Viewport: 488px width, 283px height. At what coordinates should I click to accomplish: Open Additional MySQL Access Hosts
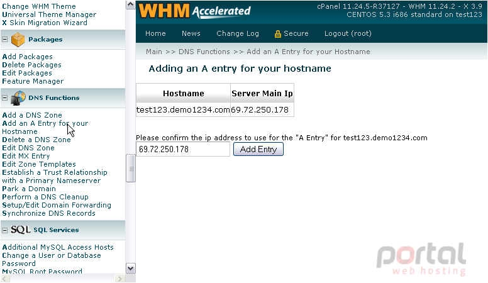click(x=58, y=247)
